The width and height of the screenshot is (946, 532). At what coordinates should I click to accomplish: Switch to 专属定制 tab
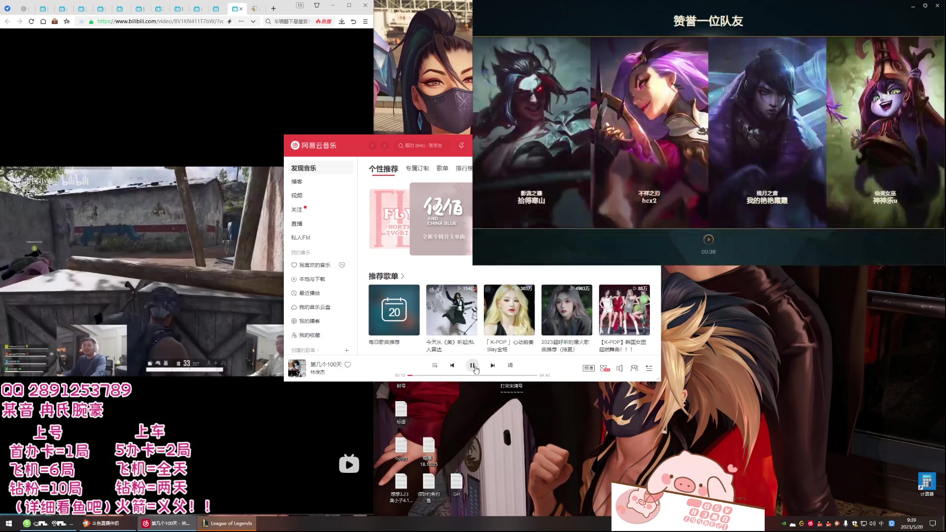417,168
